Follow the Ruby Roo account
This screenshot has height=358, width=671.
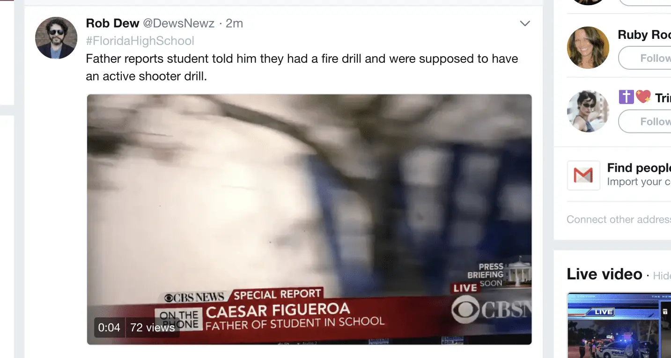point(645,58)
